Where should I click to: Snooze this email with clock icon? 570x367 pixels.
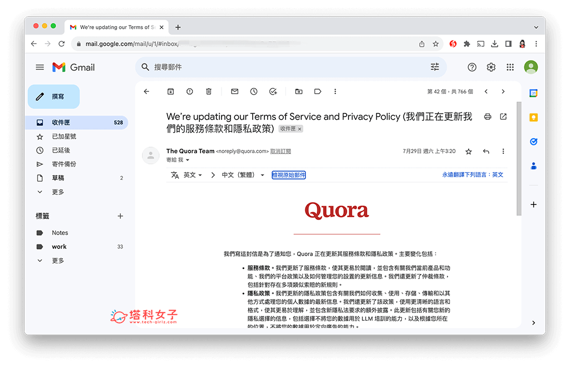[x=254, y=92]
